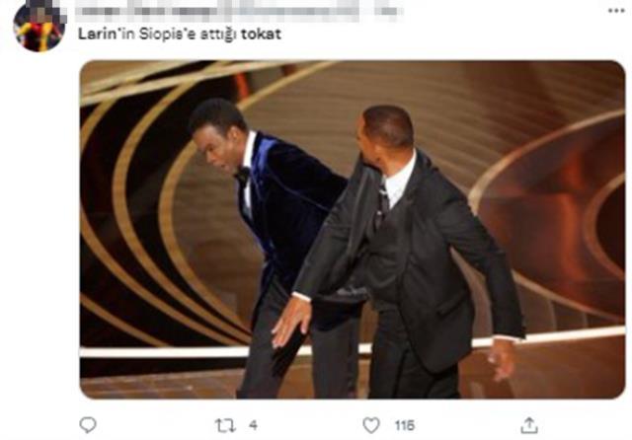Retweet this post using the arrows icon
The image size is (632, 440).
pyautogui.click(x=225, y=425)
